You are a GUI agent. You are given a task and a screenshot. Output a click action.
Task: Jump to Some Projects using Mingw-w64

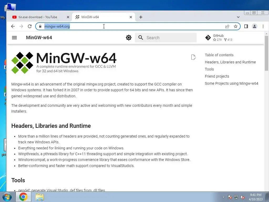(231, 83)
